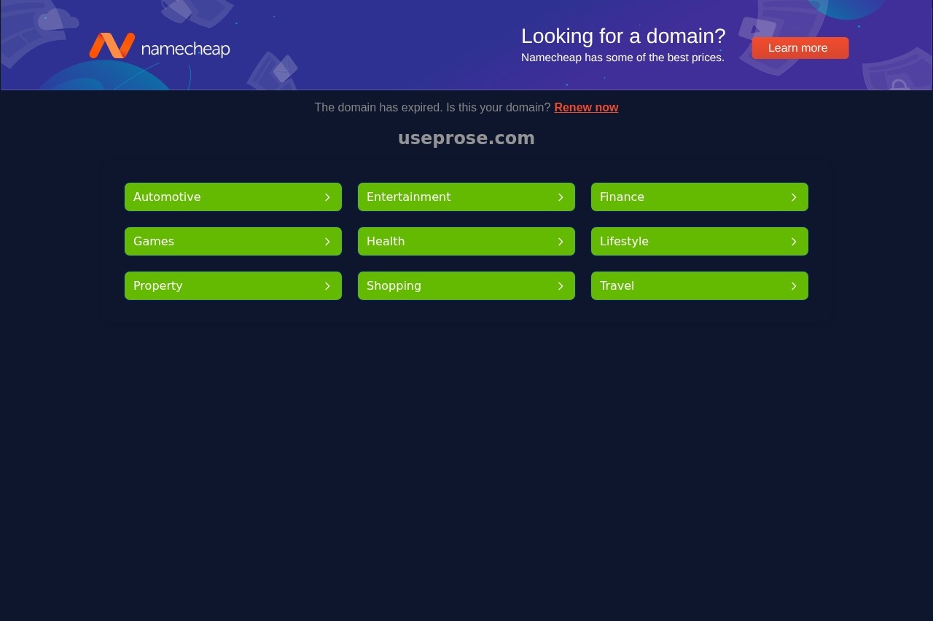Click the Finance category bar
933x621 pixels.
point(700,197)
